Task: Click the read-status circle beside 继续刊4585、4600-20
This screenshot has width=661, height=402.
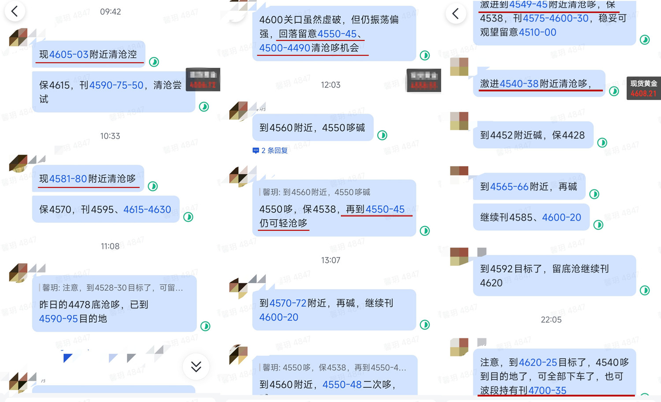Action: [598, 225]
